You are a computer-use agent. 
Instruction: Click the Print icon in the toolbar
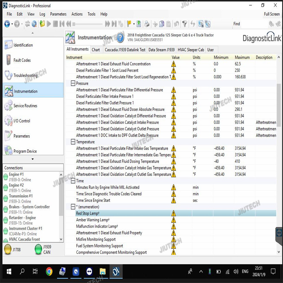[x=147, y=24]
